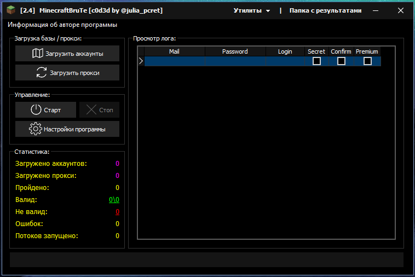This screenshot has height=277, width=415.
Task: Click the Confirm column header
Action: pos(341,51)
